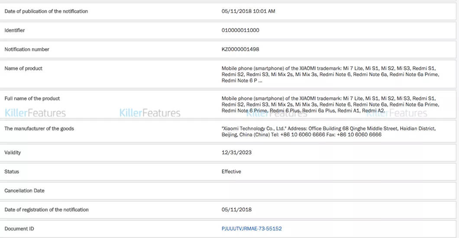Click the Cancellation Date label

click(x=24, y=191)
